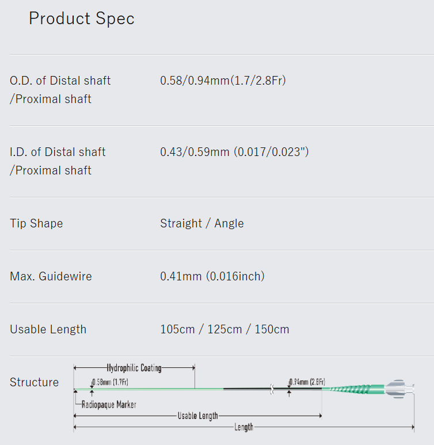Click the I.D. of Distal shaft label
The width and height of the screenshot is (434, 445).
coord(58,152)
